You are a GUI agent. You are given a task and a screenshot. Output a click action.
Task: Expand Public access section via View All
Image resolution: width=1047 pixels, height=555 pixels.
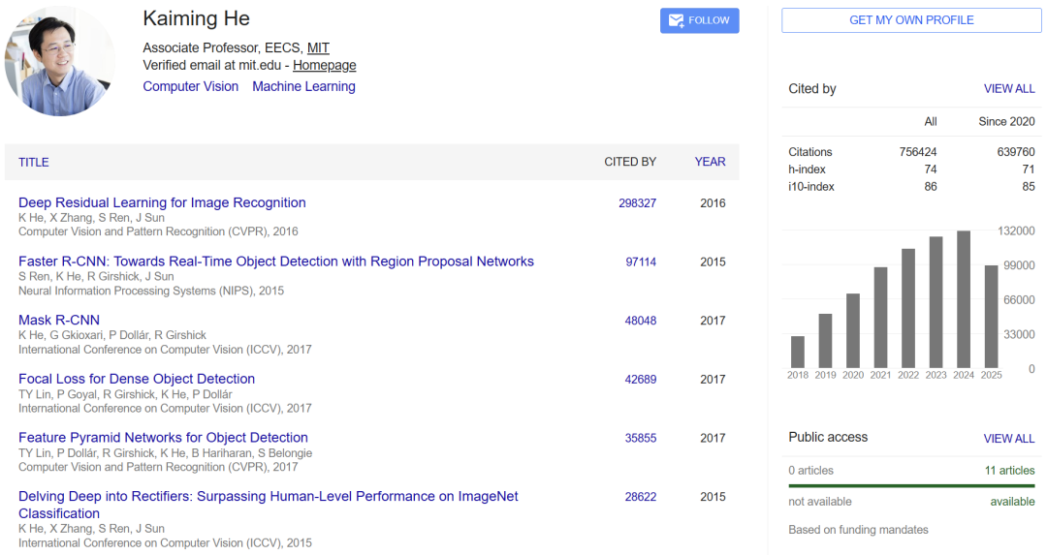tap(1009, 439)
